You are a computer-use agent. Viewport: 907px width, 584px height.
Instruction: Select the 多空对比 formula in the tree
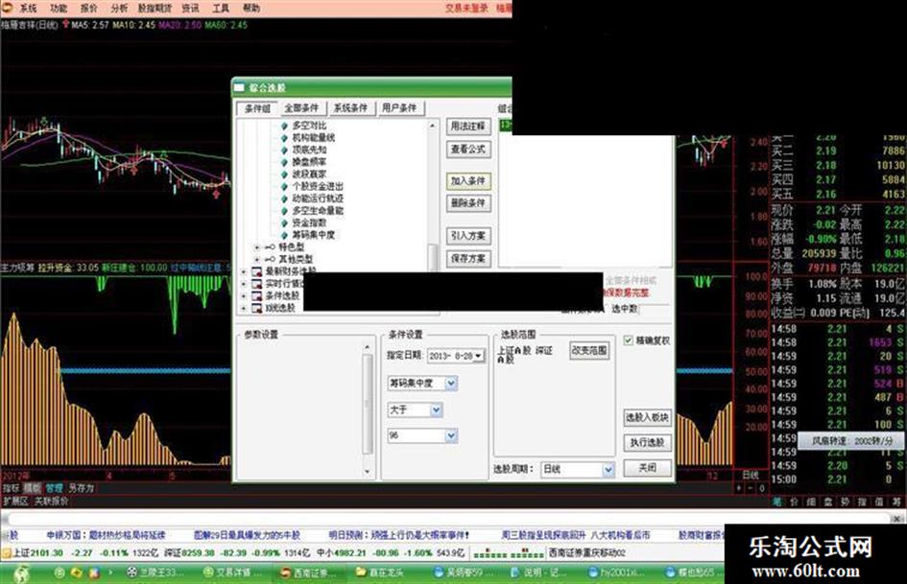pos(309,126)
